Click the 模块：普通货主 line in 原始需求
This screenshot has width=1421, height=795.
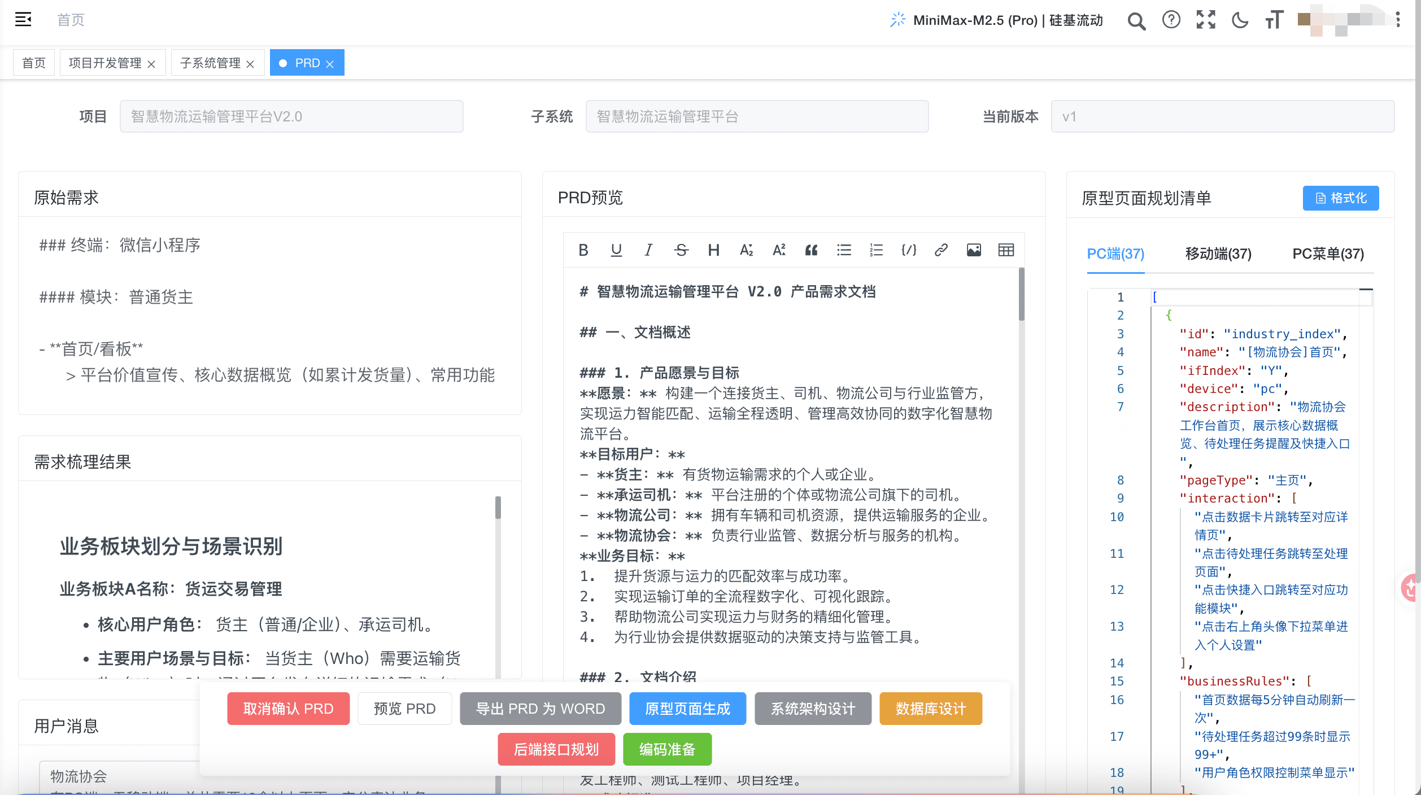[116, 297]
